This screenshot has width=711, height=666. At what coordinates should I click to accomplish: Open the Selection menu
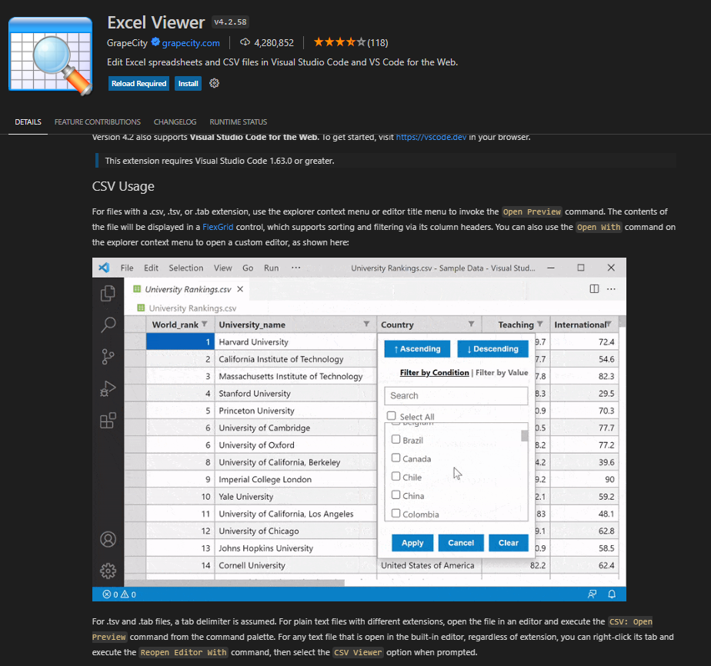click(x=186, y=268)
